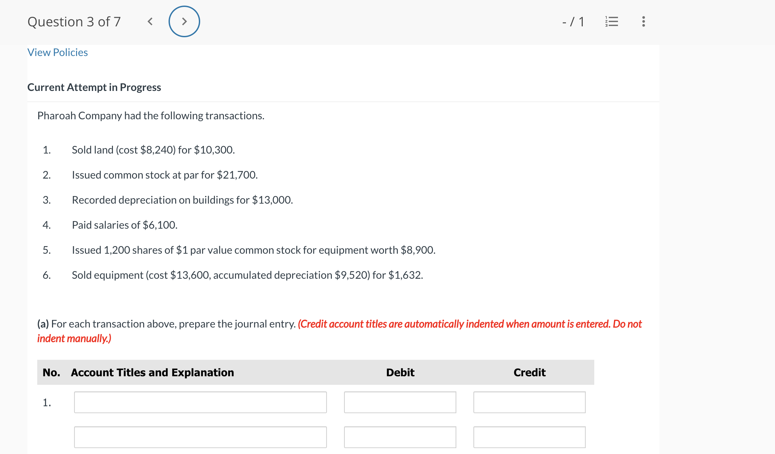Open the View Policies link
Viewport: 775px width, 454px height.
tap(58, 52)
